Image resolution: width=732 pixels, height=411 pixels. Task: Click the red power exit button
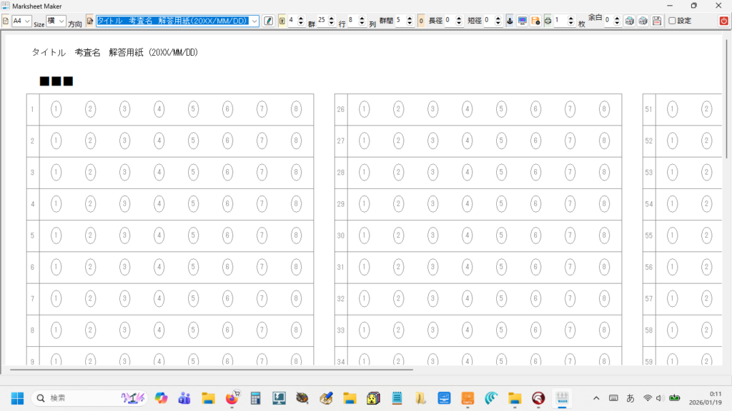(723, 21)
